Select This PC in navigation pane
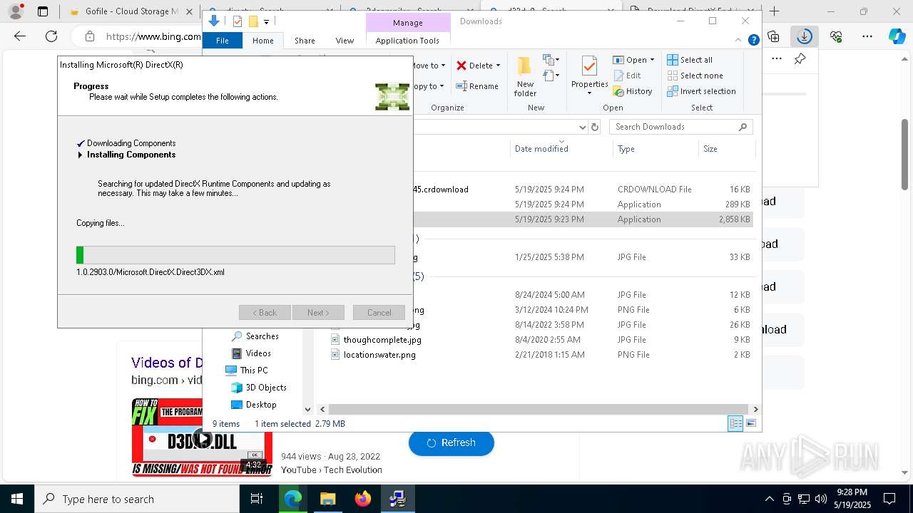 pos(247,370)
